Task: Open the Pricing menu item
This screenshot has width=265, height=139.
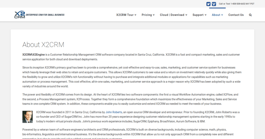Action: [146, 15]
